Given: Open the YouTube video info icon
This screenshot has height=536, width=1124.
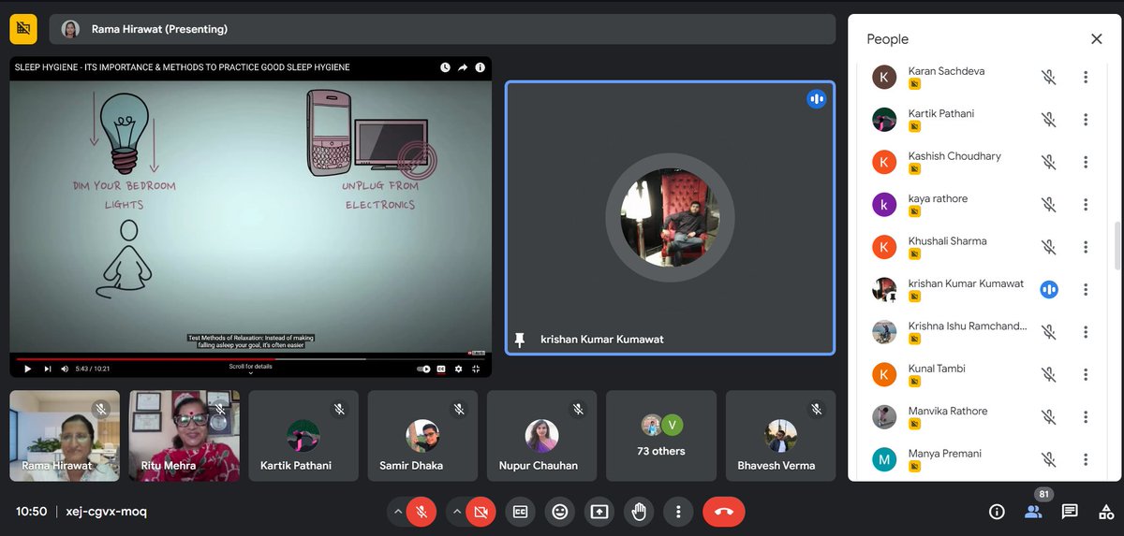Looking at the screenshot, I should tap(480, 67).
